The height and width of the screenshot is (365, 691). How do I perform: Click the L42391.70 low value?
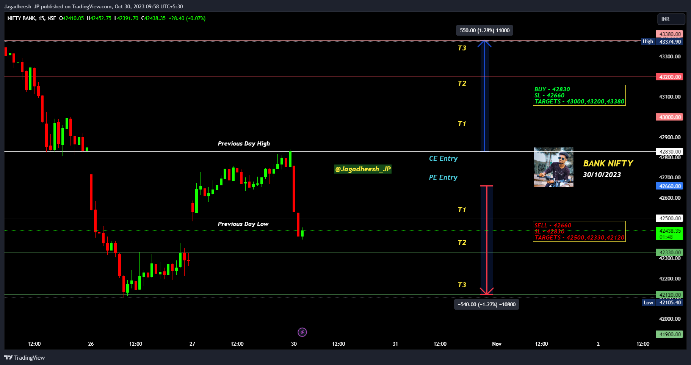coord(126,18)
